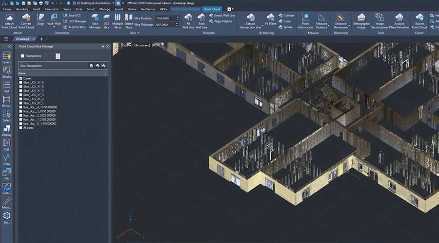Open the GeoService ribbon tab
439x243 pixels.
pyautogui.click(x=148, y=9)
